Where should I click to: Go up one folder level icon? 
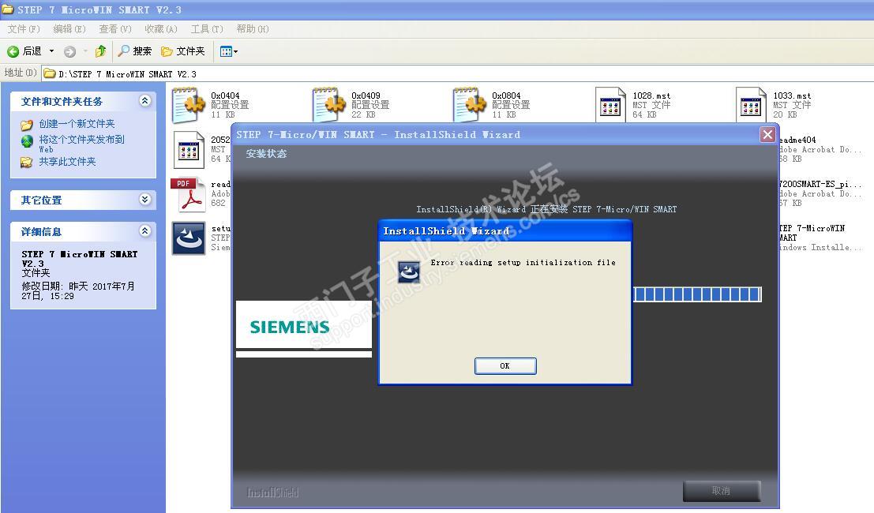[100, 51]
